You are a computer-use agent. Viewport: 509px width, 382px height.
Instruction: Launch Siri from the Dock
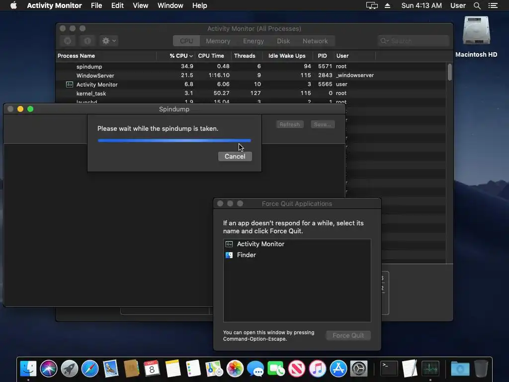point(49,369)
